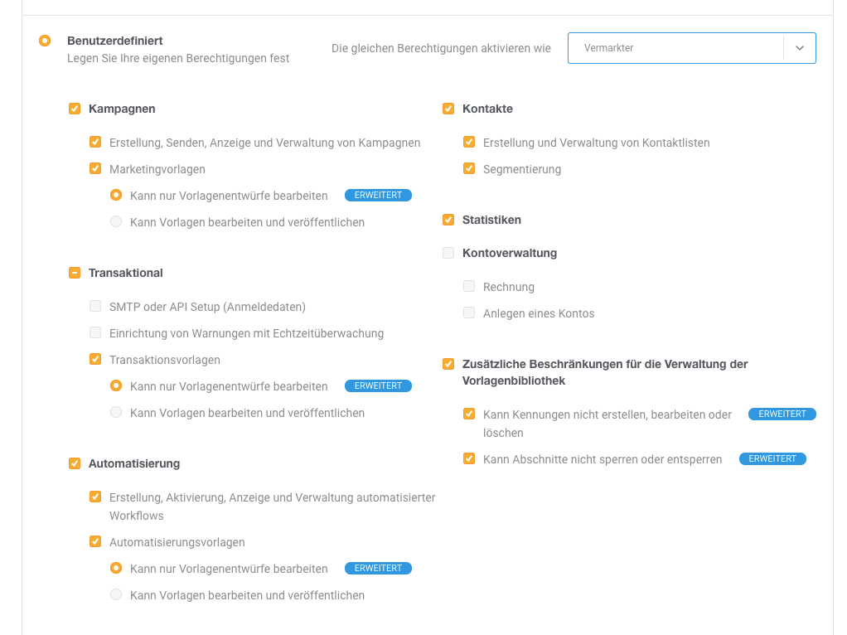This screenshot has width=847, height=635.
Task: Click ERWEITERT badge beside Kann Kennungen nicht erstellen
Action: click(x=782, y=414)
